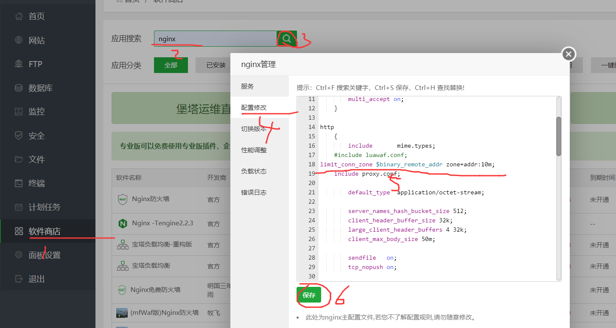The width and height of the screenshot is (616, 328).
Task: Click the default_type application/octet-stream line
Action: [416, 192]
